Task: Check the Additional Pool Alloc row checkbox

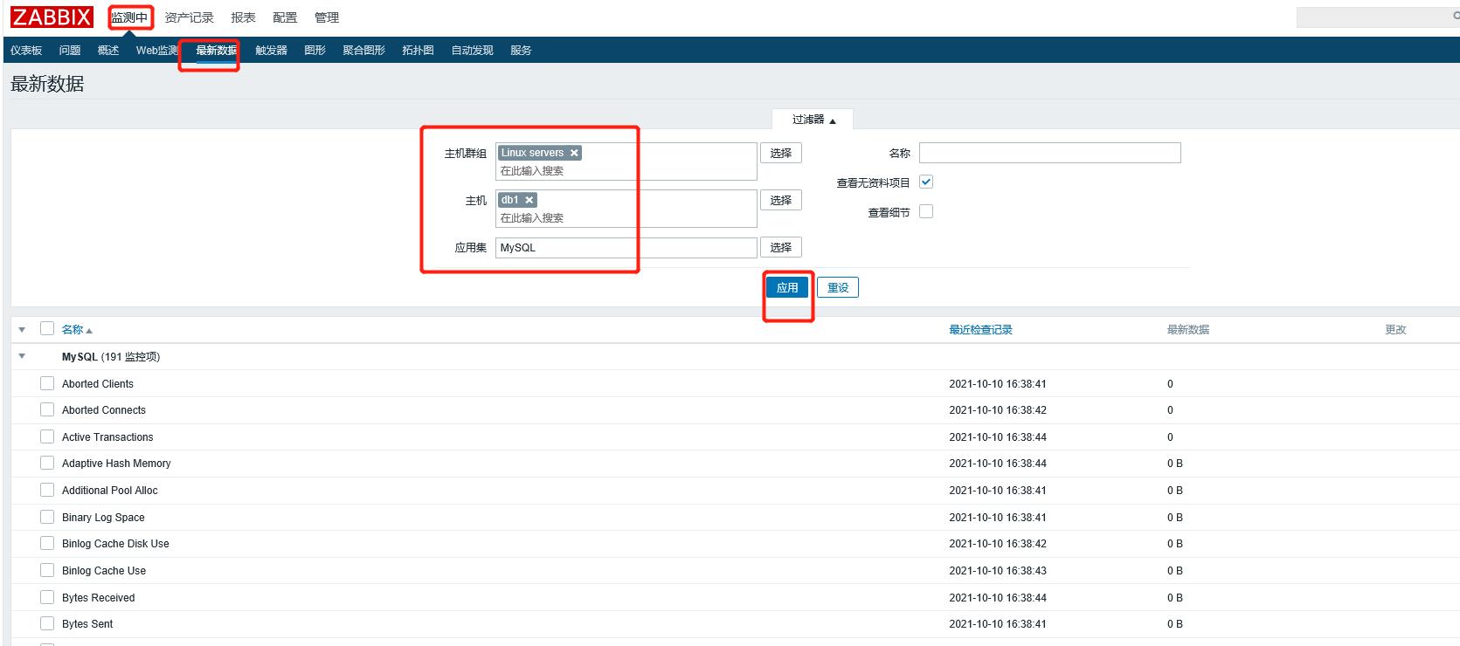Action: pyautogui.click(x=47, y=490)
